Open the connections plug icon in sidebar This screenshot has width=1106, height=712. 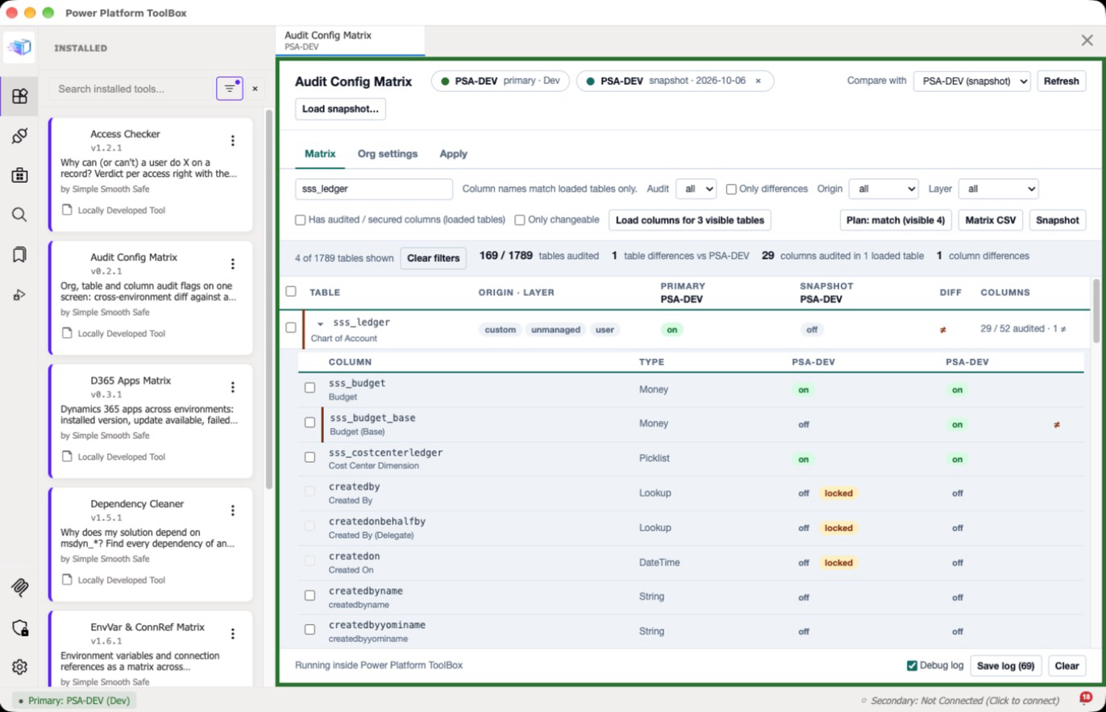point(19,135)
